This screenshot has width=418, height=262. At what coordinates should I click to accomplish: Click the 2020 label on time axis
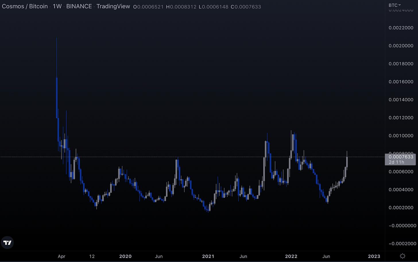point(125,256)
